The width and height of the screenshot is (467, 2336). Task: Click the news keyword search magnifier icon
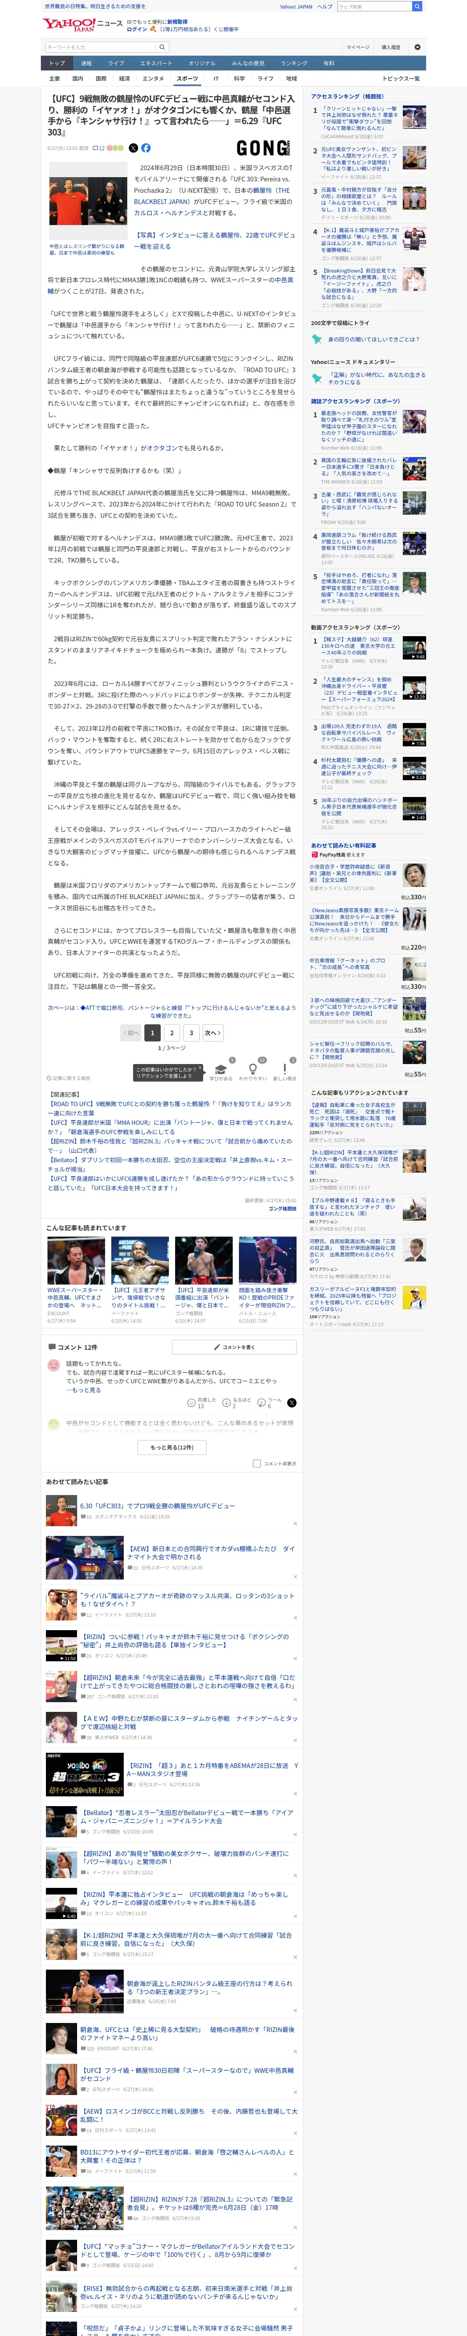click(162, 47)
